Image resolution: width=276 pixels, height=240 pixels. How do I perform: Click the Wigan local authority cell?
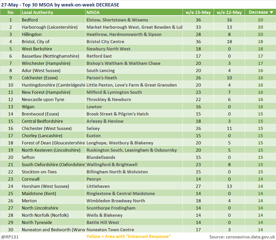53,107
